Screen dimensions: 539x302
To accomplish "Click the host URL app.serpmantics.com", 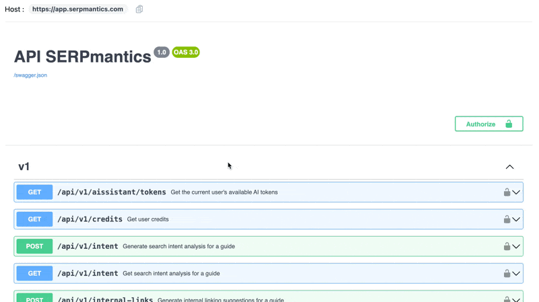I will pyautogui.click(x=77, y=9).
